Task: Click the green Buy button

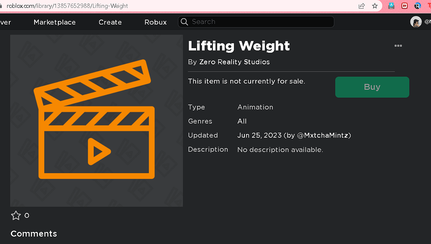Action: point(372,87)
